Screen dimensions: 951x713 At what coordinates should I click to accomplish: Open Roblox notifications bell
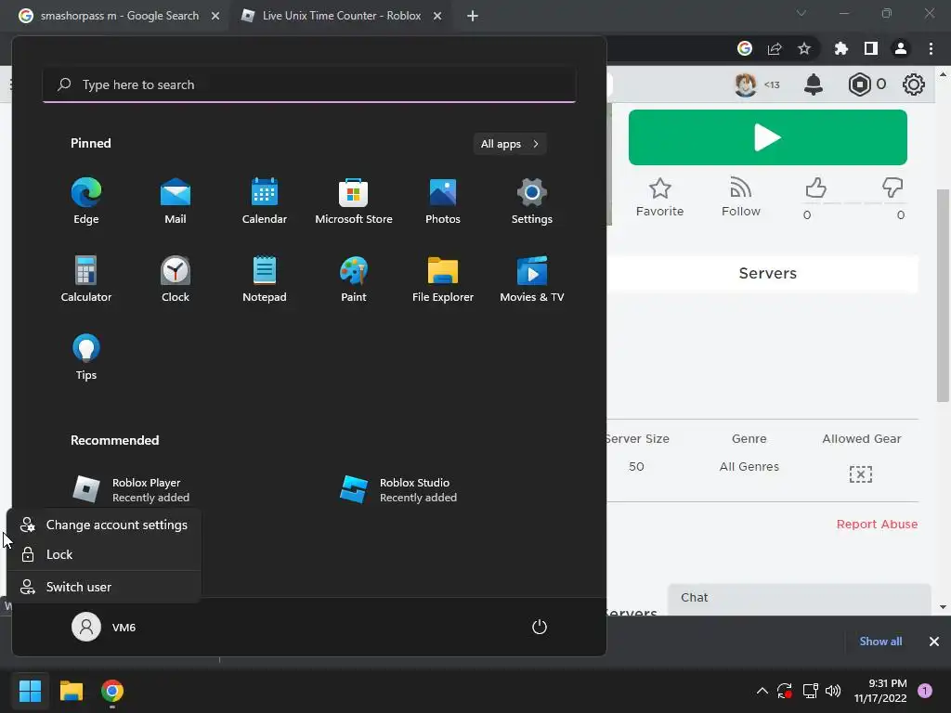pyautogui.click(x=814, y=84)
